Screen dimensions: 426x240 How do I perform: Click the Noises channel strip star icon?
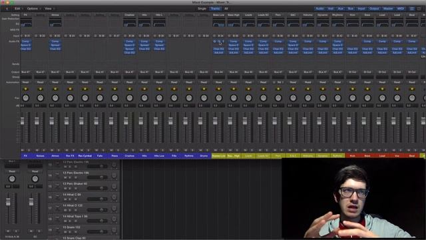(41, 89)
